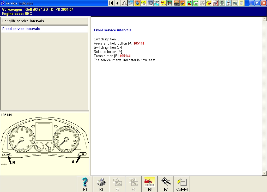Screen dimensions: 267x192
Task: Click the Ctrl+F4 notes button
Action: (x=182, y=184)
